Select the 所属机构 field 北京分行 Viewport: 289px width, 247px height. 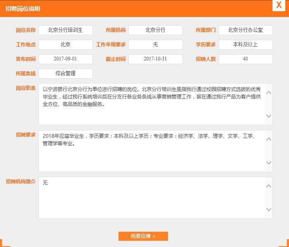tap(155, 30)
